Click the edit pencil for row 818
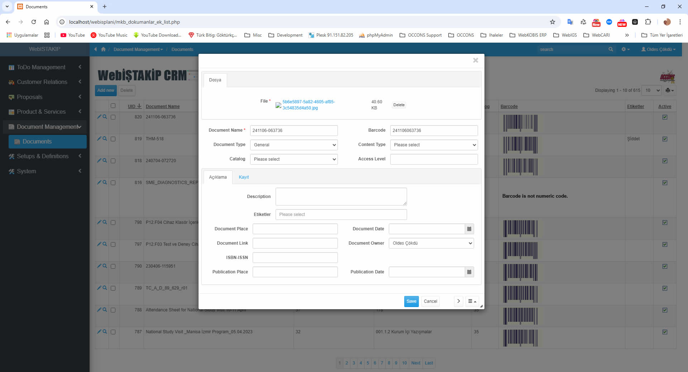Viewport: 688px width, 372px height. (99, 160)
